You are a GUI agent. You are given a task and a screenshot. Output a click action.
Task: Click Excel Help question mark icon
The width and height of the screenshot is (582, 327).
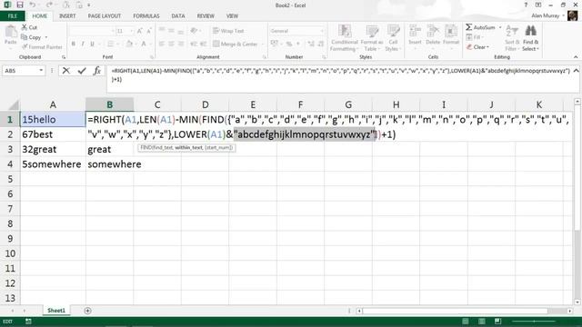tap(526, 5)
